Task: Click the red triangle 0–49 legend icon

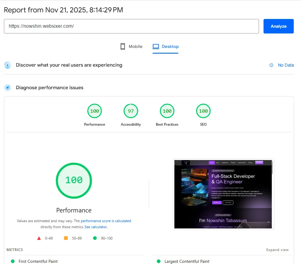Action: [x=39, y=238]
